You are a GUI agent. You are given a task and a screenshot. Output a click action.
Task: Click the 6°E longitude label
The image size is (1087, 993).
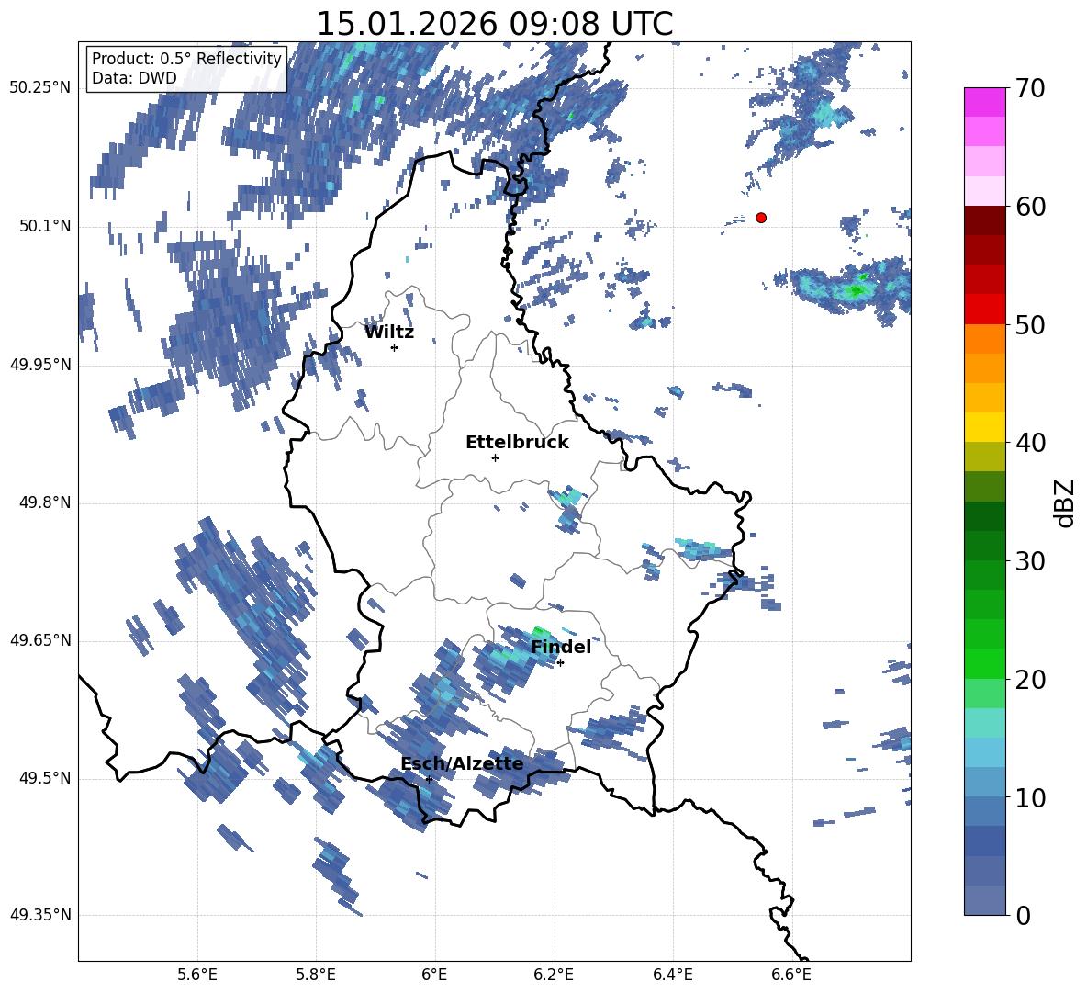click(x=434, y=975)
